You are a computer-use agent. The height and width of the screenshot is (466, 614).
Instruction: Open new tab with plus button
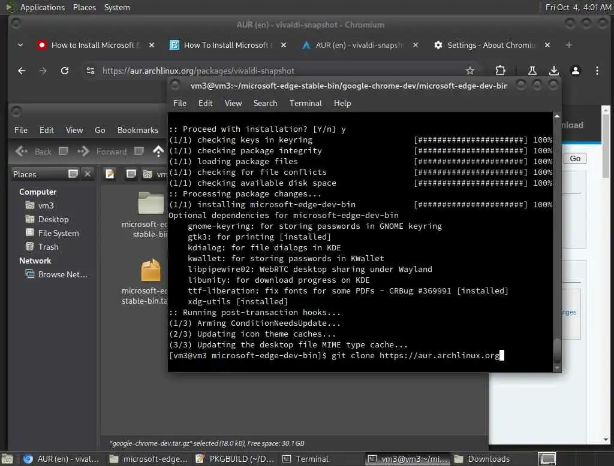568,45
